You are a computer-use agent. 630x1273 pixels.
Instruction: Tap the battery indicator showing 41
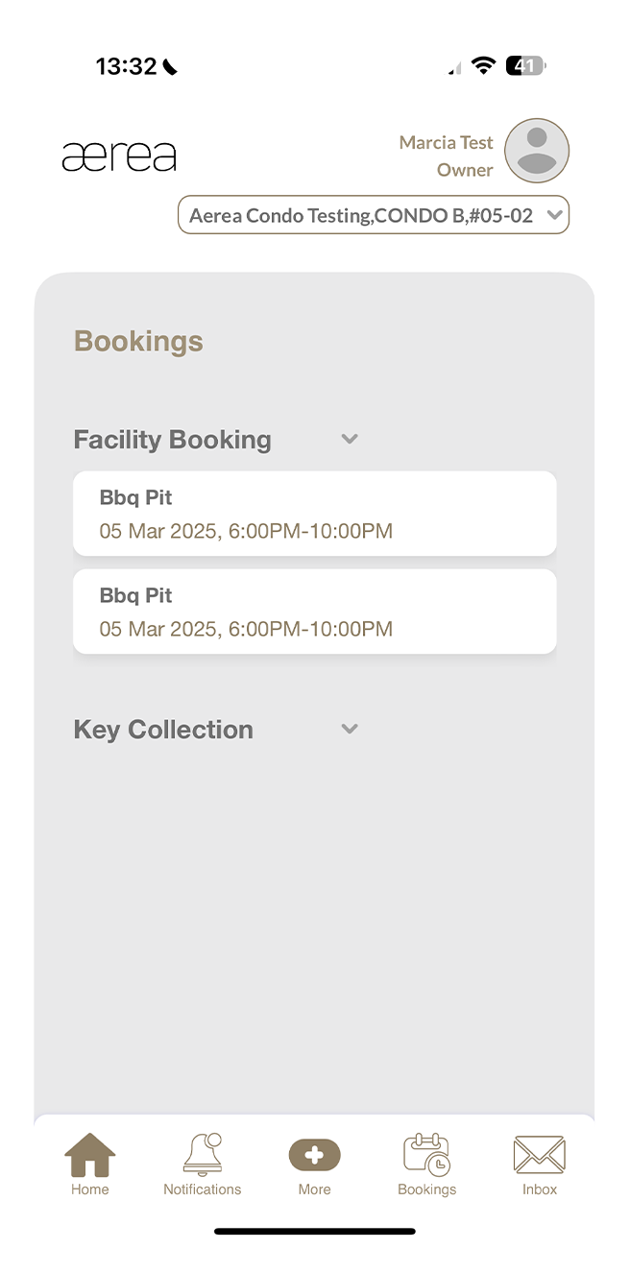click(x=524, y=64)
